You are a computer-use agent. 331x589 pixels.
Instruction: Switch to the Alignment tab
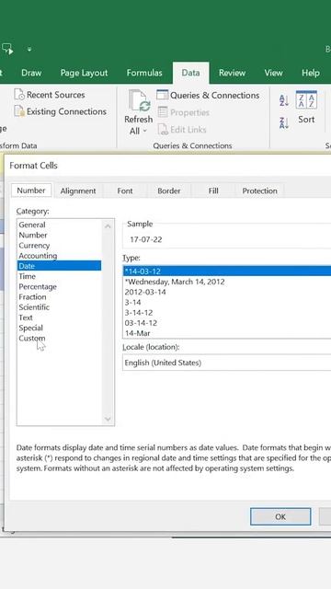pos(78,191)
